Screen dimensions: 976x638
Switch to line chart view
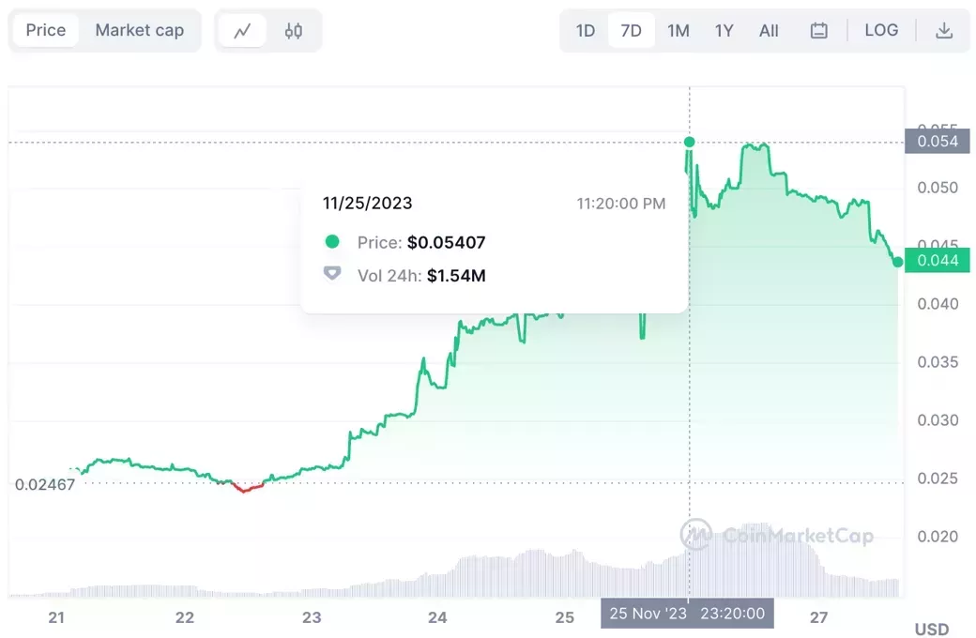point(243,31)
